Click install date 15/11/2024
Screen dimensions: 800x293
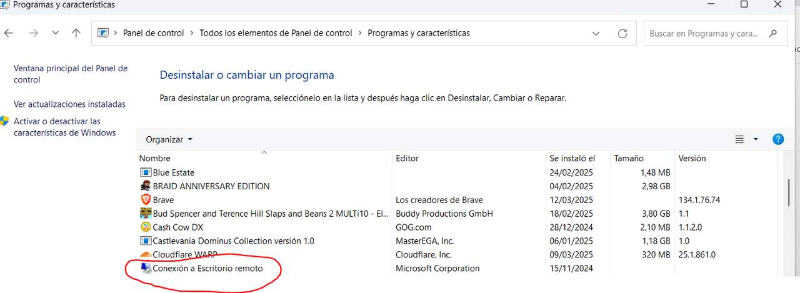pos(571,269)
